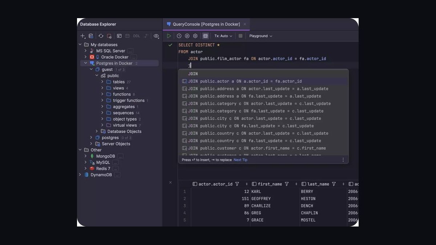Click the Next Tip link
436x245 pixels.
coord(241,160)
